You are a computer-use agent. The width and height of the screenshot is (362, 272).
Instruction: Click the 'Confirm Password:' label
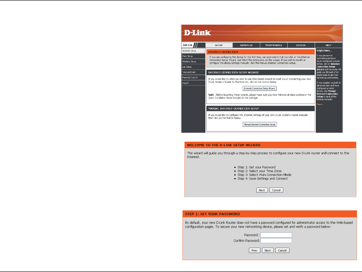click(x=247, y=241)
